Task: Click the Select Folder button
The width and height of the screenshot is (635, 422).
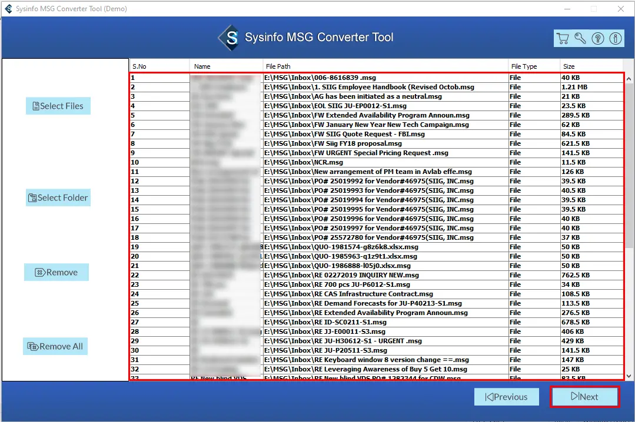Action: pos(57,198)
